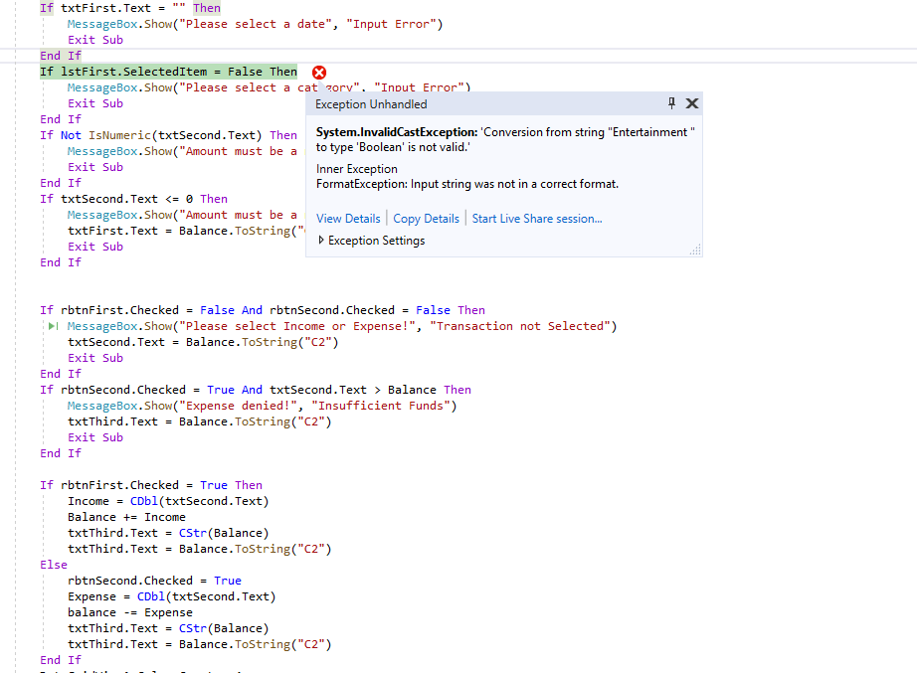The width and height of the screenshot is (917, 673).
Task: Click the red unhandled exception error icon
Action: click(318, 72)
